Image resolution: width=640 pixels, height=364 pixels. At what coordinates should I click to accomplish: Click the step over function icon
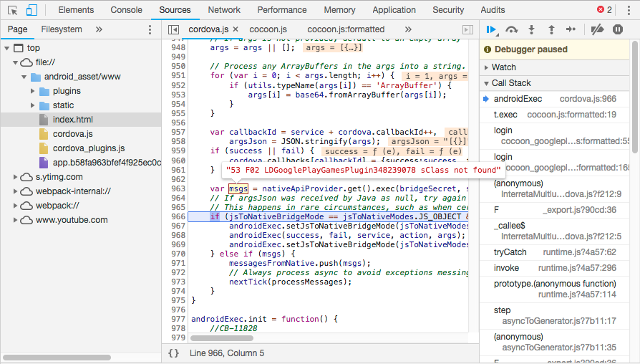[x=511, y=29]
